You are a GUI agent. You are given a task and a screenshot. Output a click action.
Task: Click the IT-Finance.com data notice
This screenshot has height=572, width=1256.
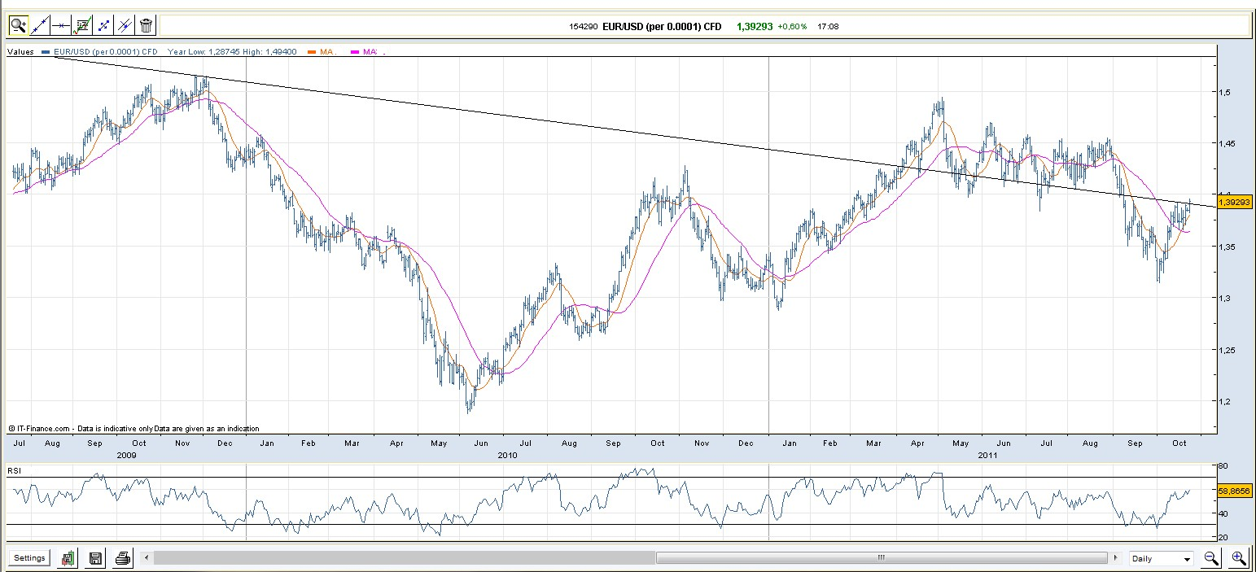tap(134, 428)
